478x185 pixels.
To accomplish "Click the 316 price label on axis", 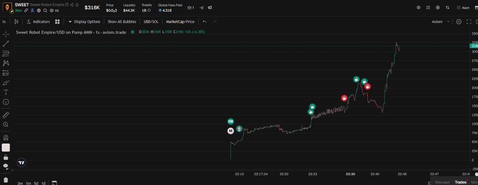I will pyautogui.click(x=475, y=46).
